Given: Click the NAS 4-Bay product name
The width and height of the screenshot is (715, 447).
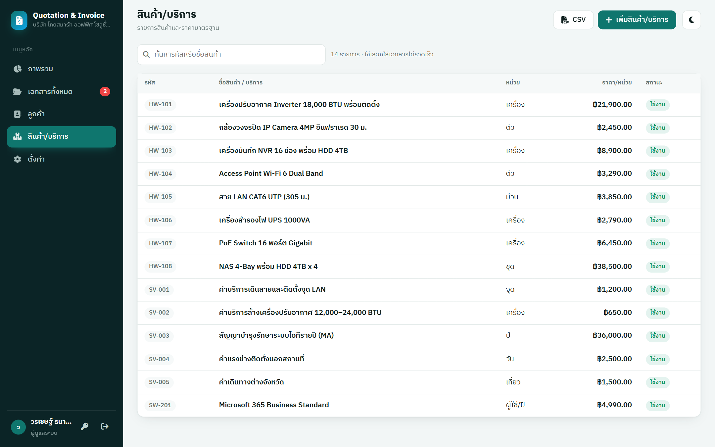Looking at the screenshot, I should tap(268, 267).
